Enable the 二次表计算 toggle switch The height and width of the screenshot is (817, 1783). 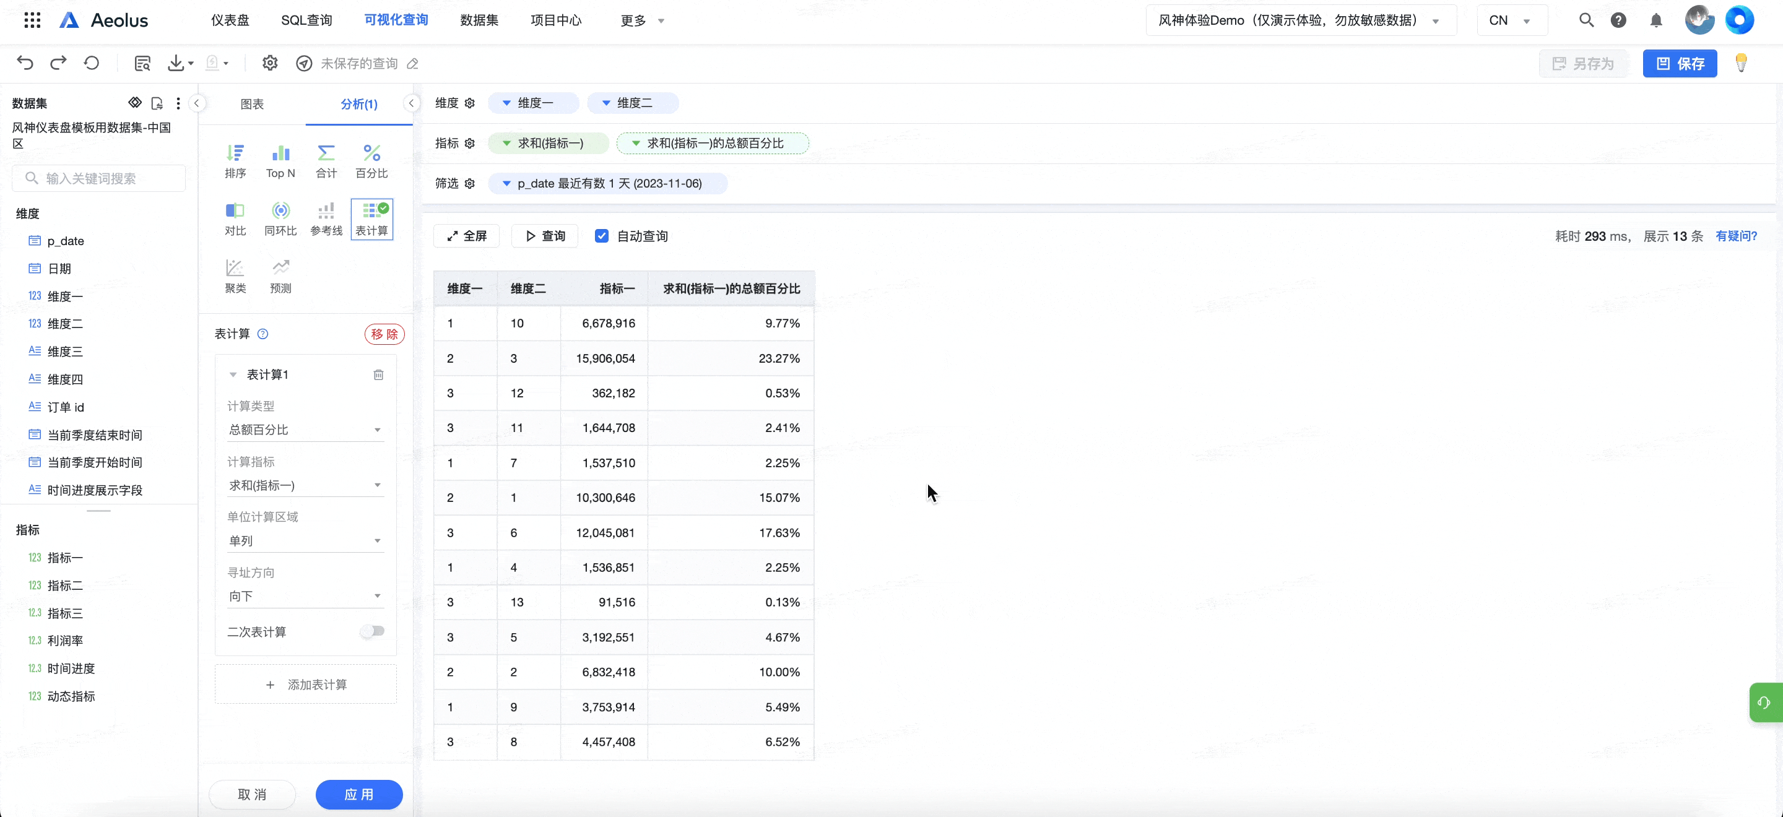pyautogui.click(x=372, y=631)
